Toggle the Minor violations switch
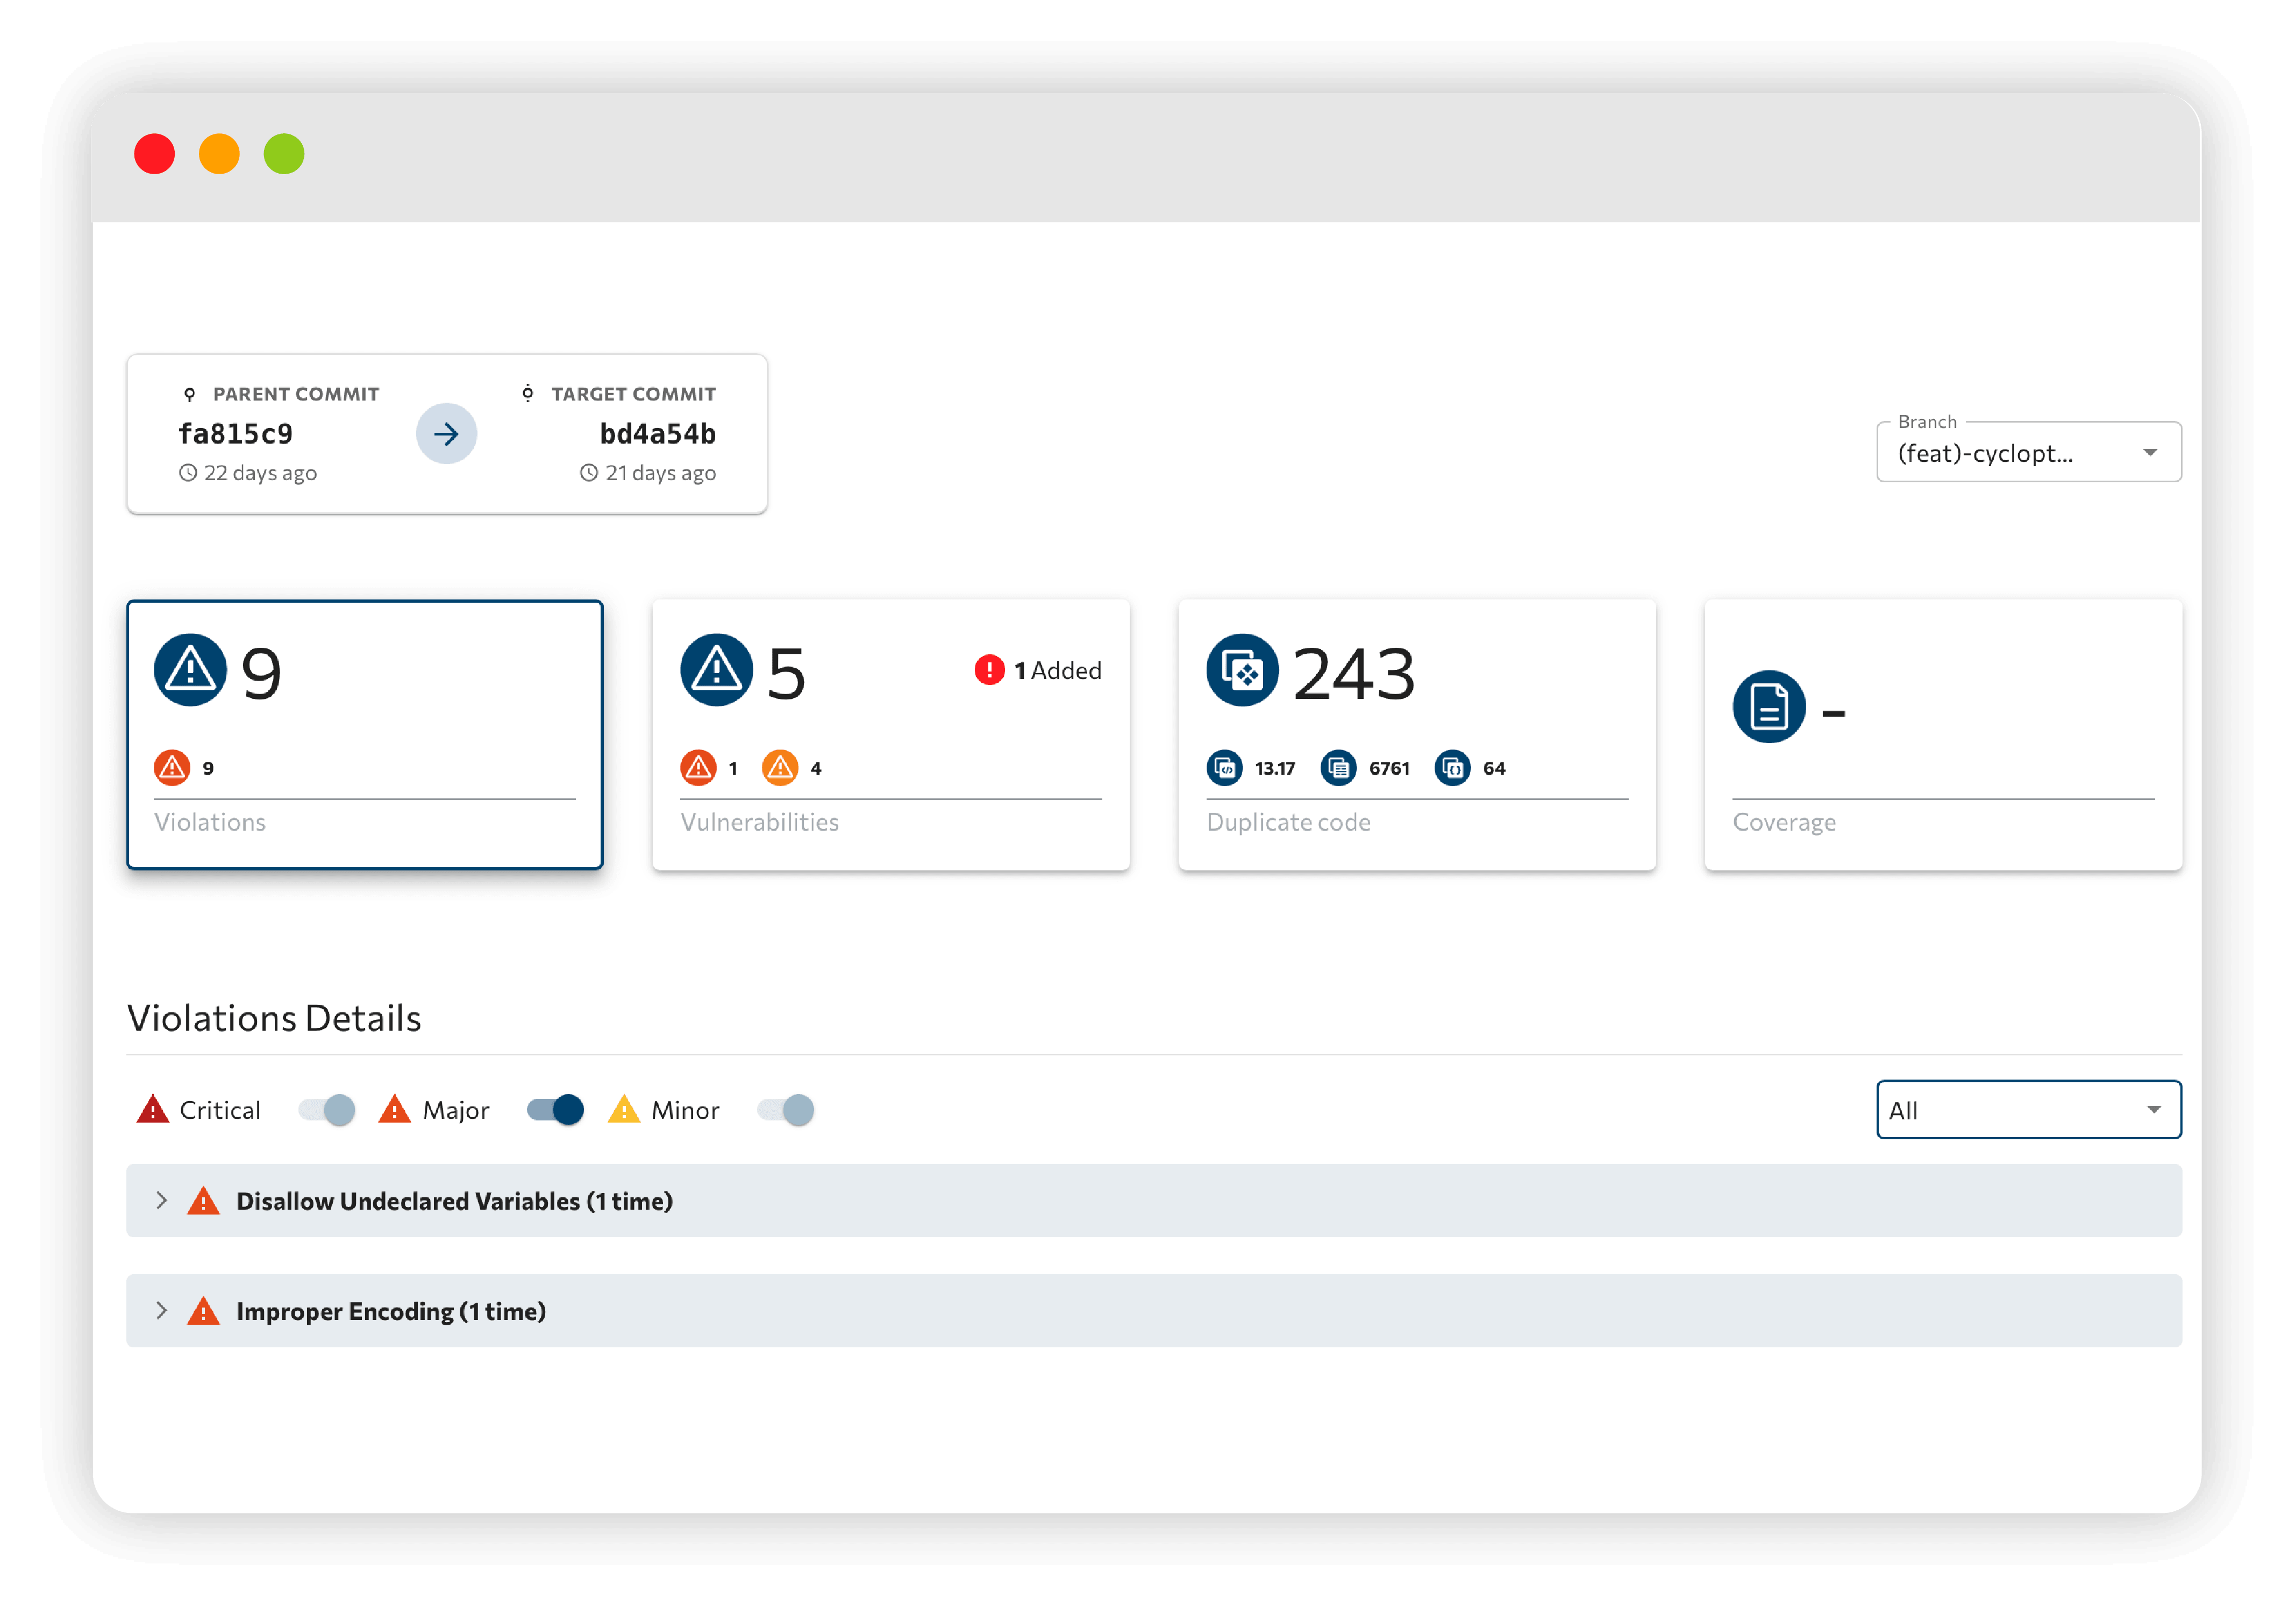 click(x=786, y=1110)
